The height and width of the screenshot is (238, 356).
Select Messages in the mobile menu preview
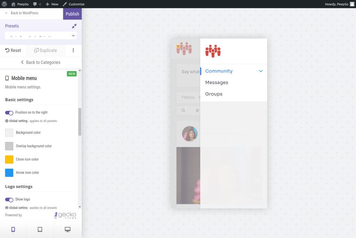[x=217, y=82]
